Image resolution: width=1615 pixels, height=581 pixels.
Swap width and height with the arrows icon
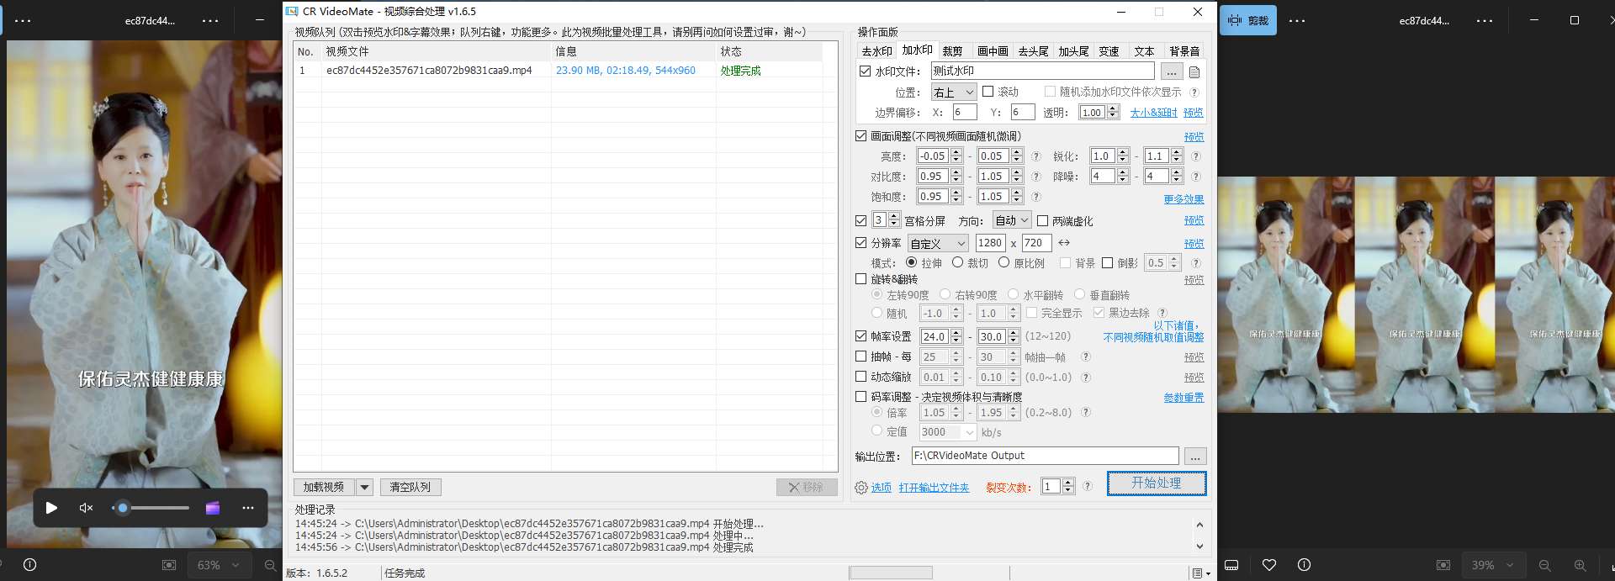(1064, 243)
